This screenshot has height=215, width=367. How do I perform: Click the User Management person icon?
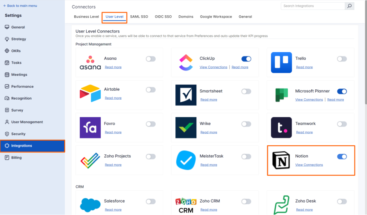[7, 122]
